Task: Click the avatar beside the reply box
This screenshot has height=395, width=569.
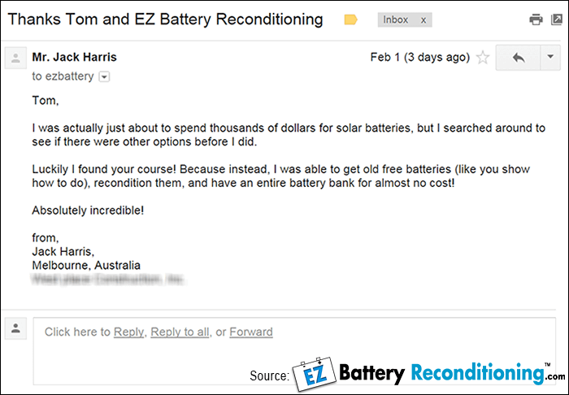Action: pos(14,328)
